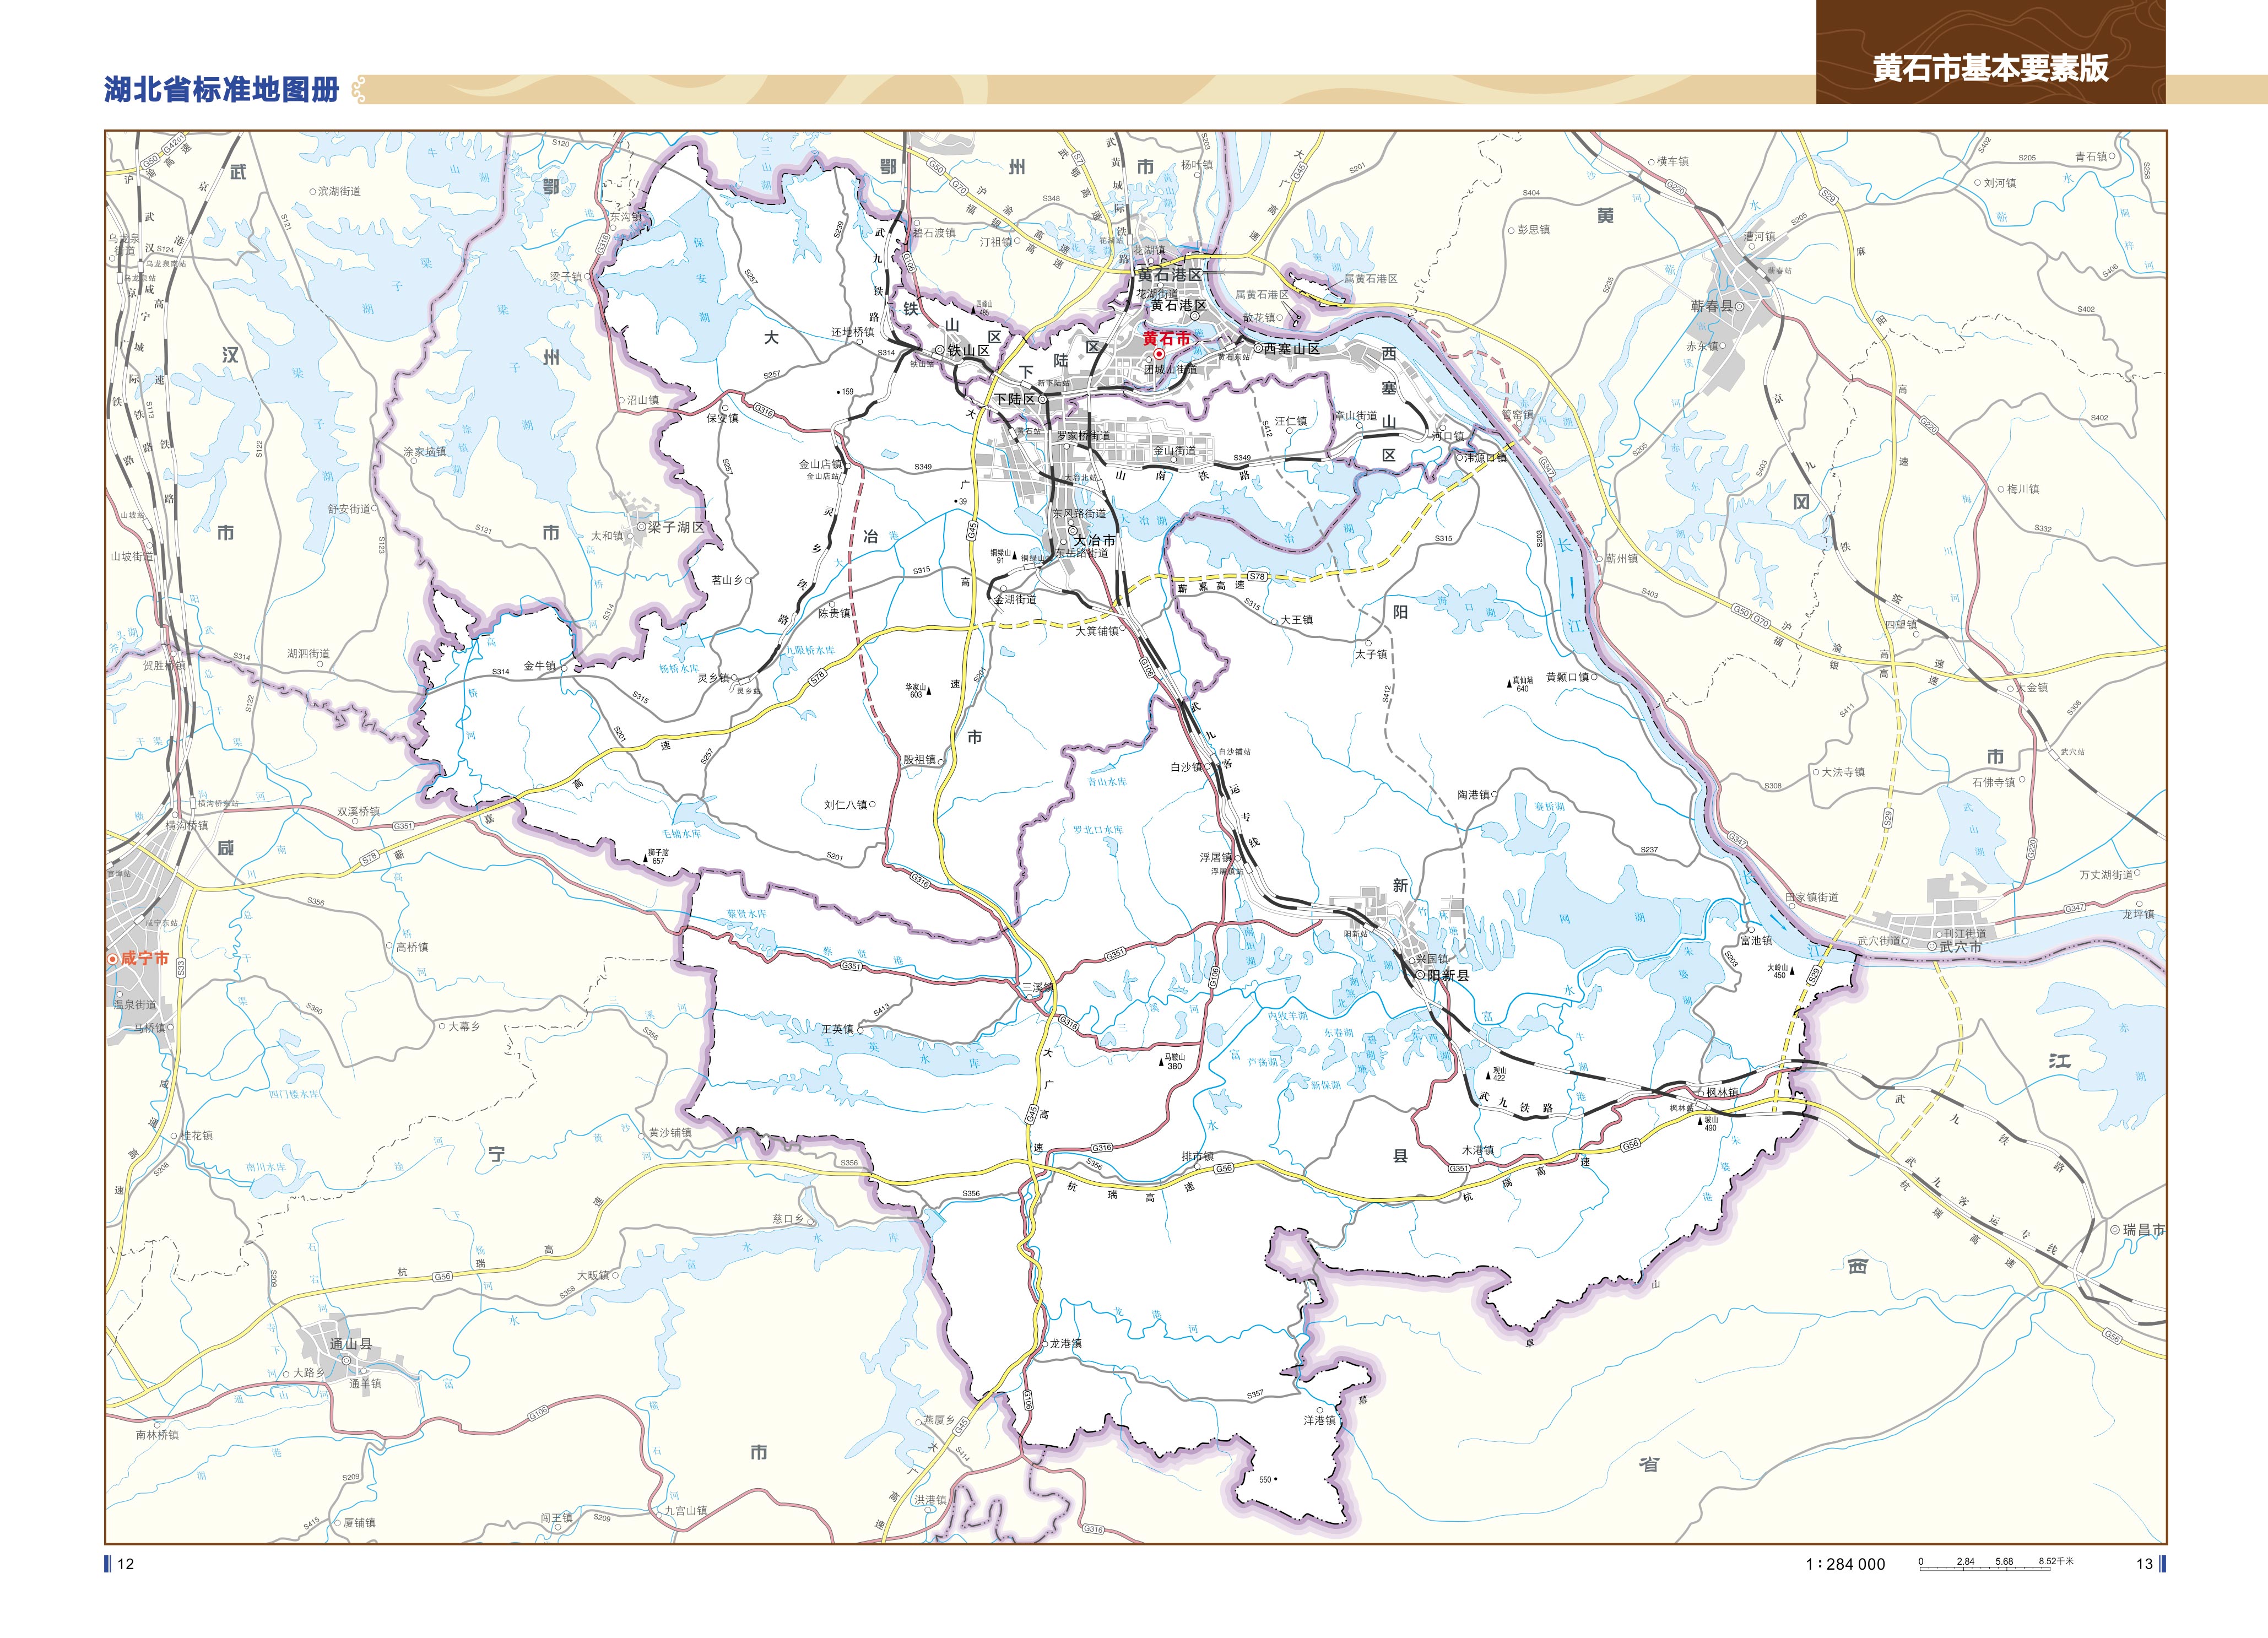Click the 龙港镇 town label

pyautogui.click(x=1066, y=1343)
